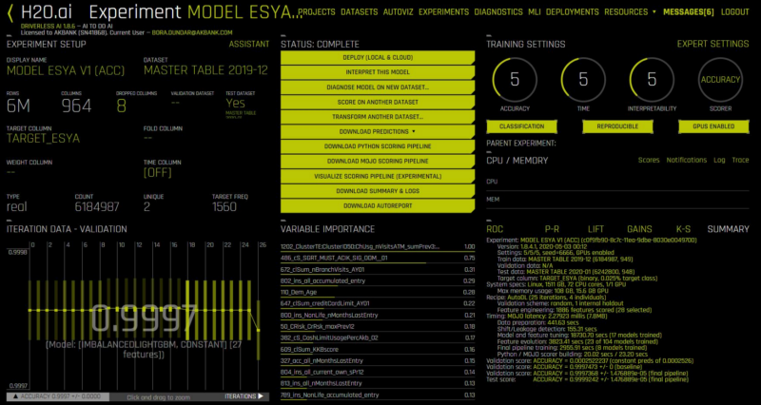Click Score on Another Dataset

click(x=378, y=103)
